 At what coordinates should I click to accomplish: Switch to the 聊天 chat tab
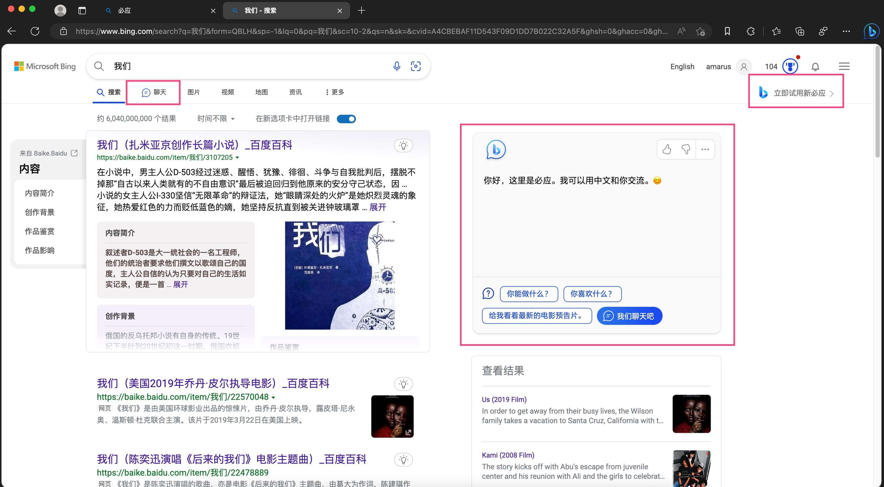point(154,92)
